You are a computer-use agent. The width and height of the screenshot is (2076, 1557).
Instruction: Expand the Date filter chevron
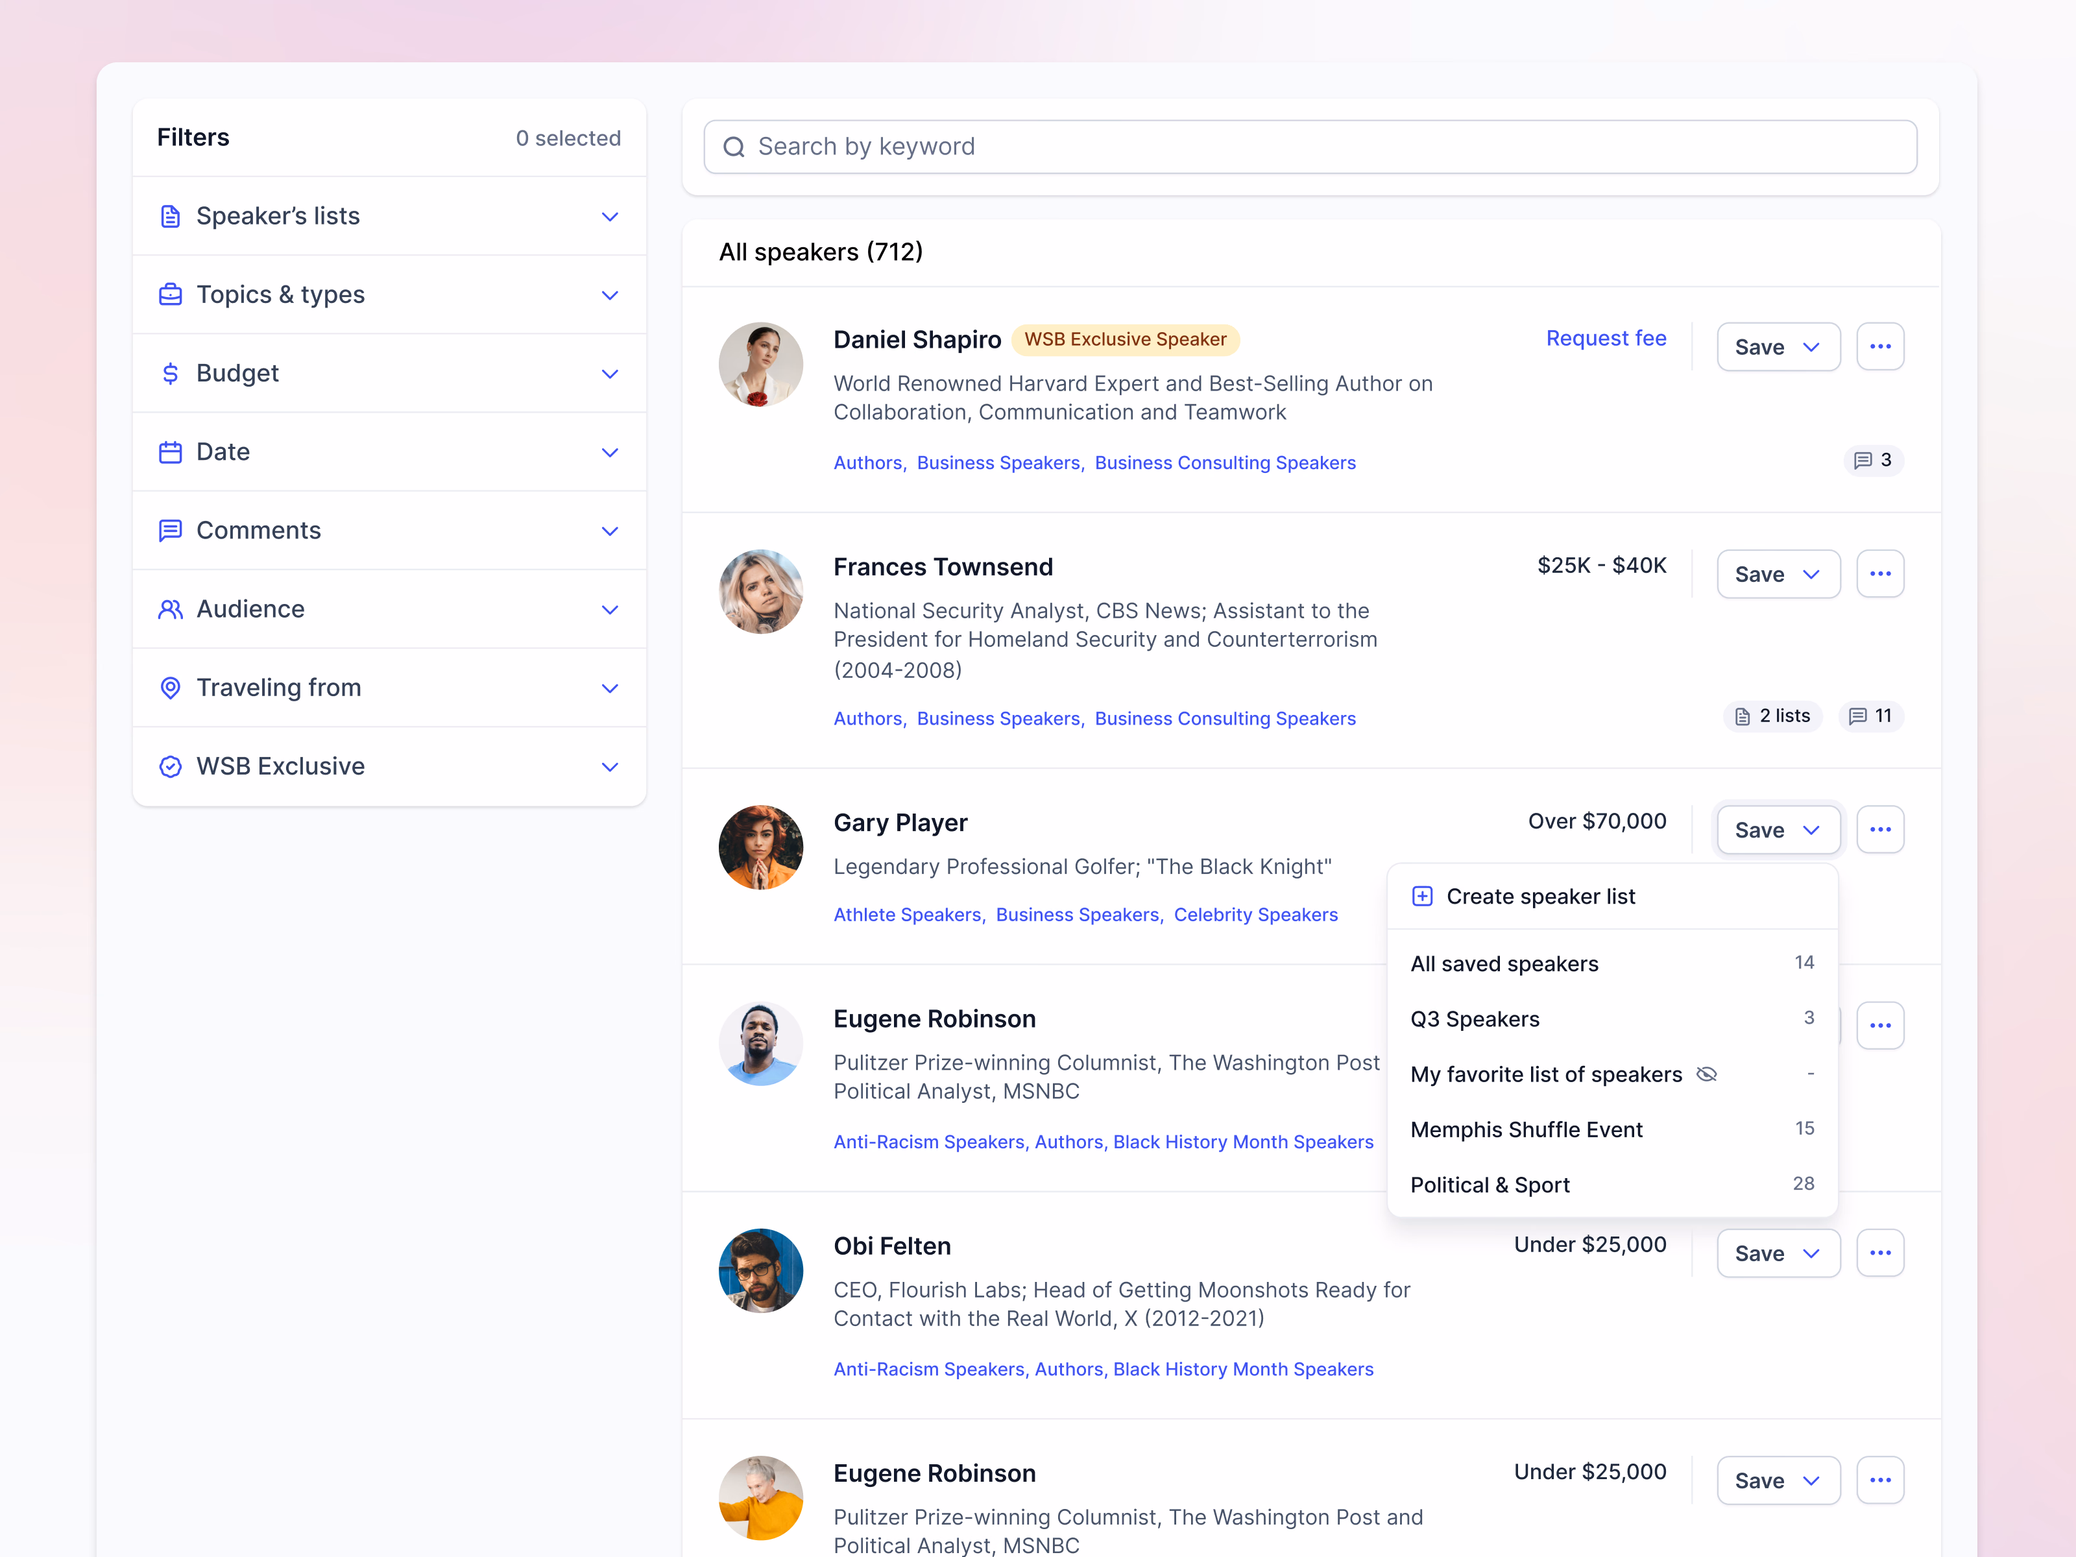(x=610, y=452)
